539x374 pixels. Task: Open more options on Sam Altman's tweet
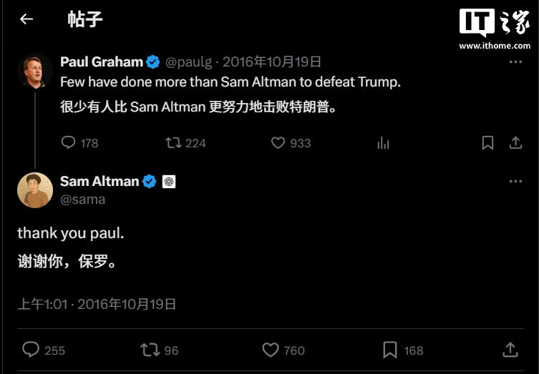[x=515, y=182]
